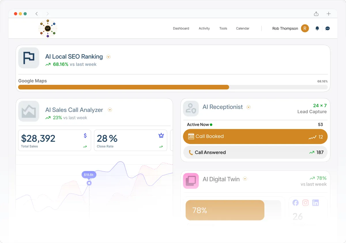Click the Call Booked button
Viewport: 346px width, 243px height.
click(x=255, y=137)
